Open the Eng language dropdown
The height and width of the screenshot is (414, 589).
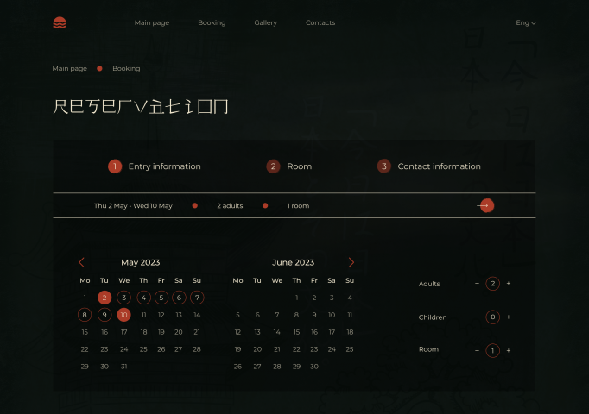[525, 23]
